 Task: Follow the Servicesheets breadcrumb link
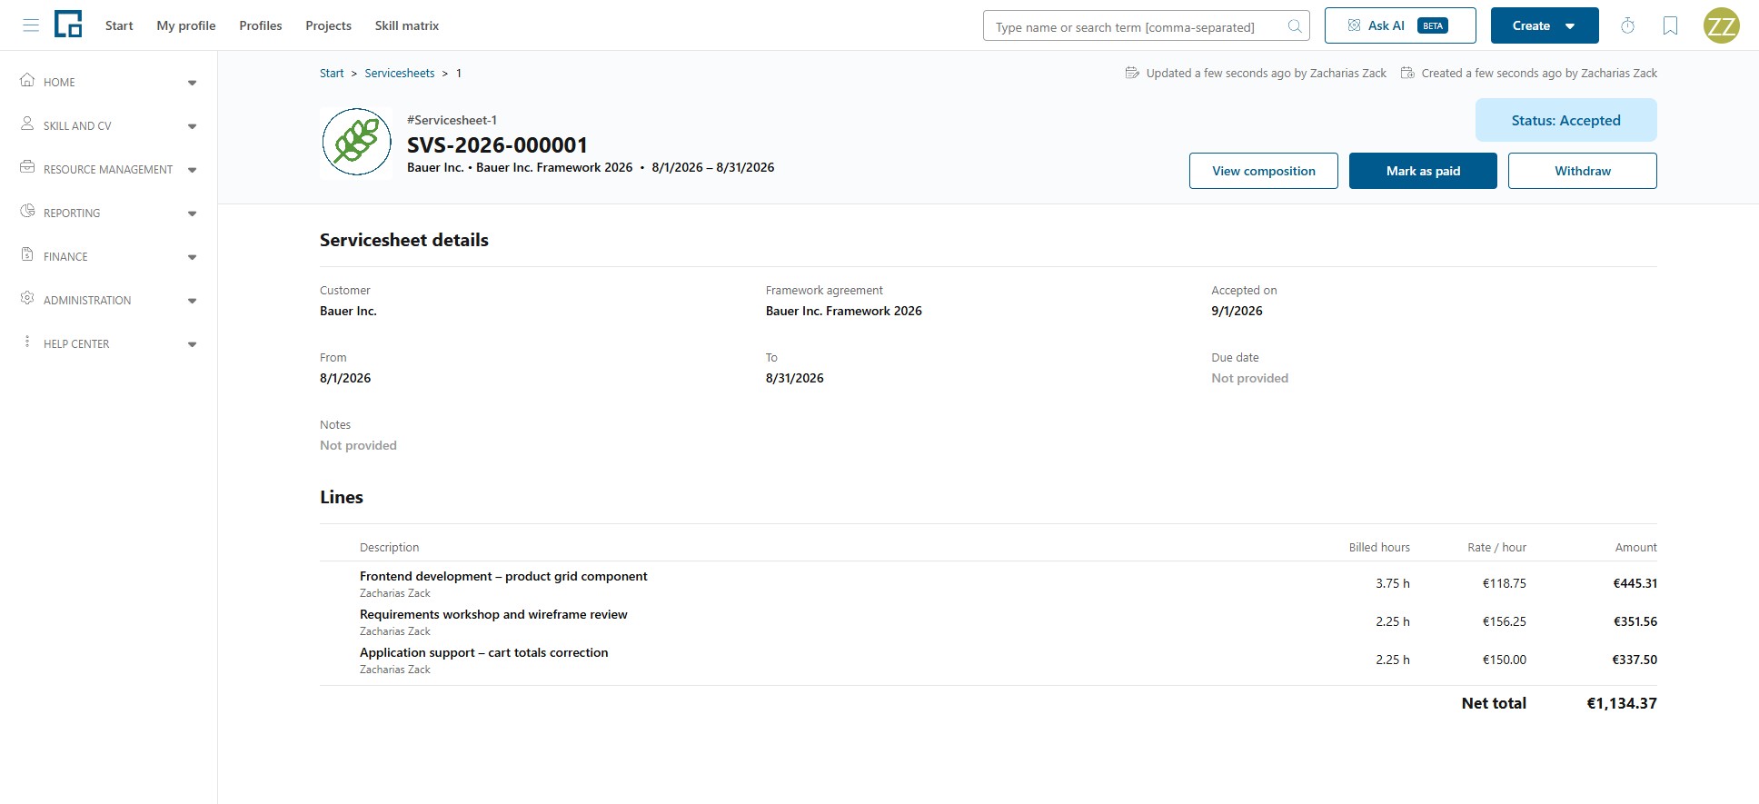(x=400, y=74)
